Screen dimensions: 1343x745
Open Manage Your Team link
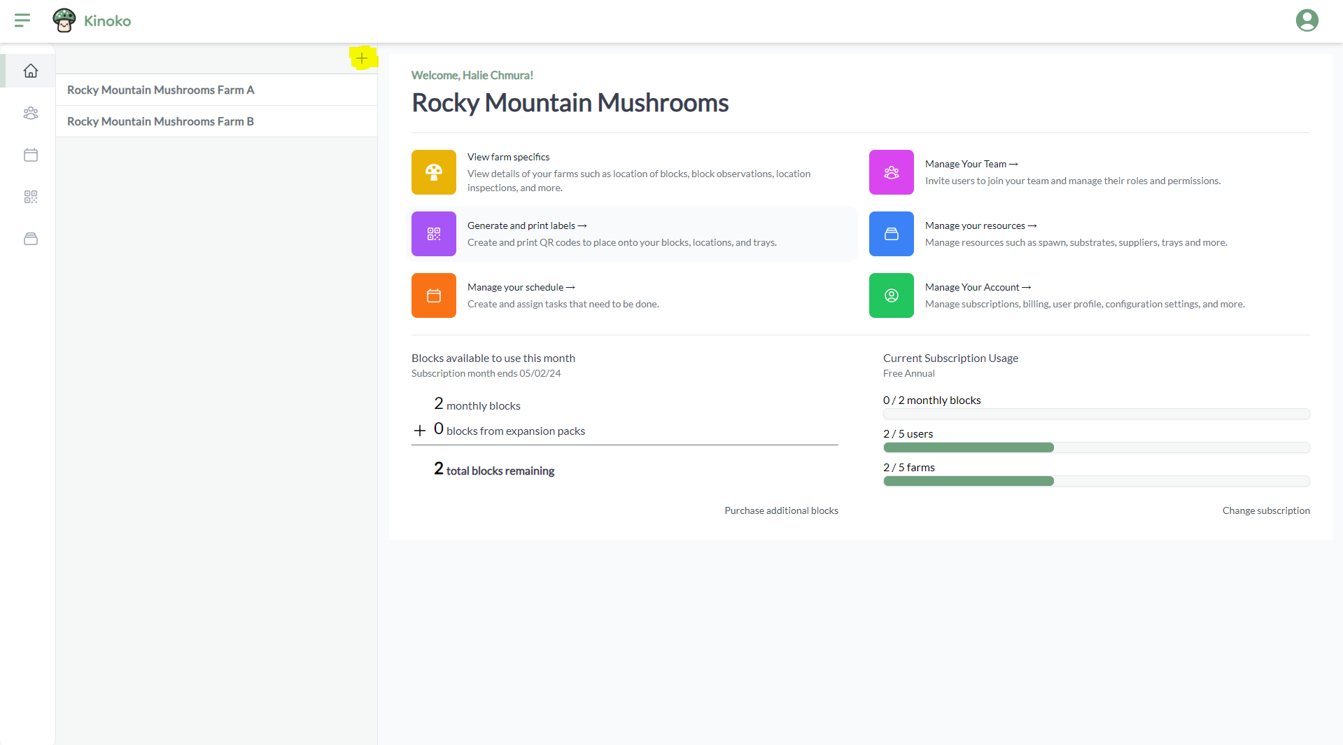[x=971, y=164]
